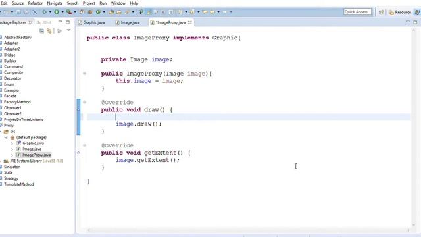Fold the draw() method in editor
Viewport: 421px width, 237px height.
[84, 102]
